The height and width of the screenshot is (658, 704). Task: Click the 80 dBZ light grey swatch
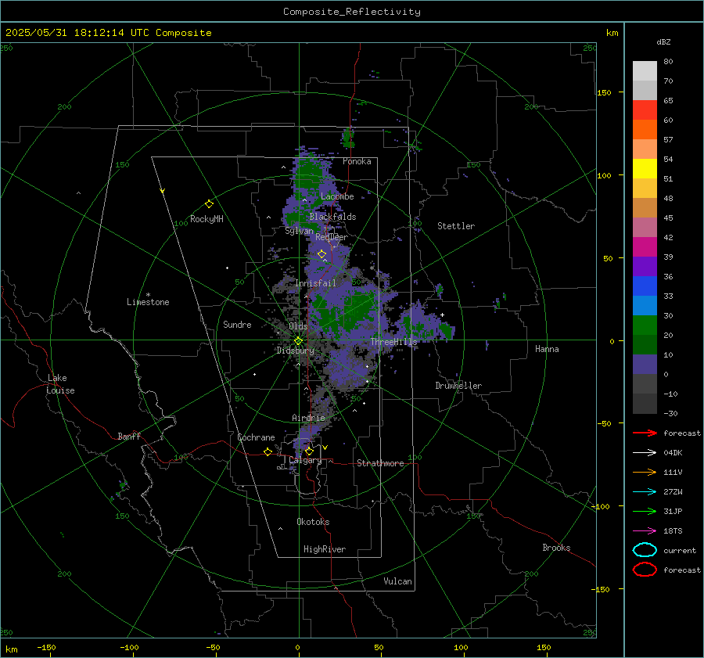click(645, 70)
